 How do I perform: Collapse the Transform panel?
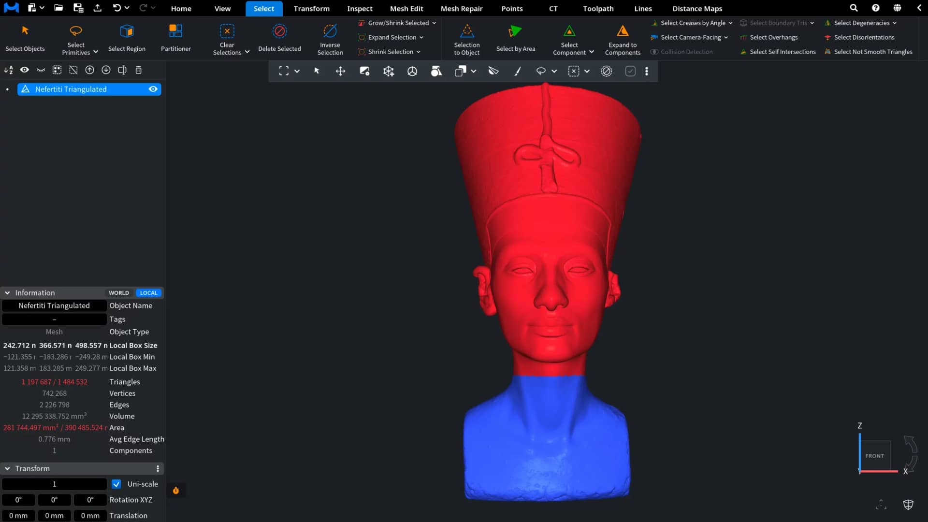pyautogui.click(x=7, y=468)
